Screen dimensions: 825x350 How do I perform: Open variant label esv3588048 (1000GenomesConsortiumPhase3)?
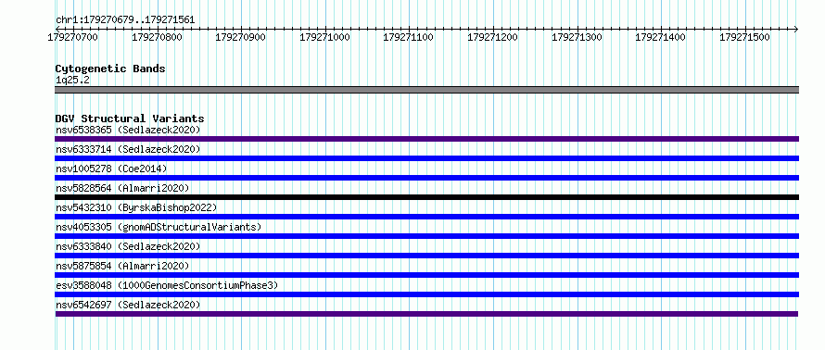tap(167, 285)
